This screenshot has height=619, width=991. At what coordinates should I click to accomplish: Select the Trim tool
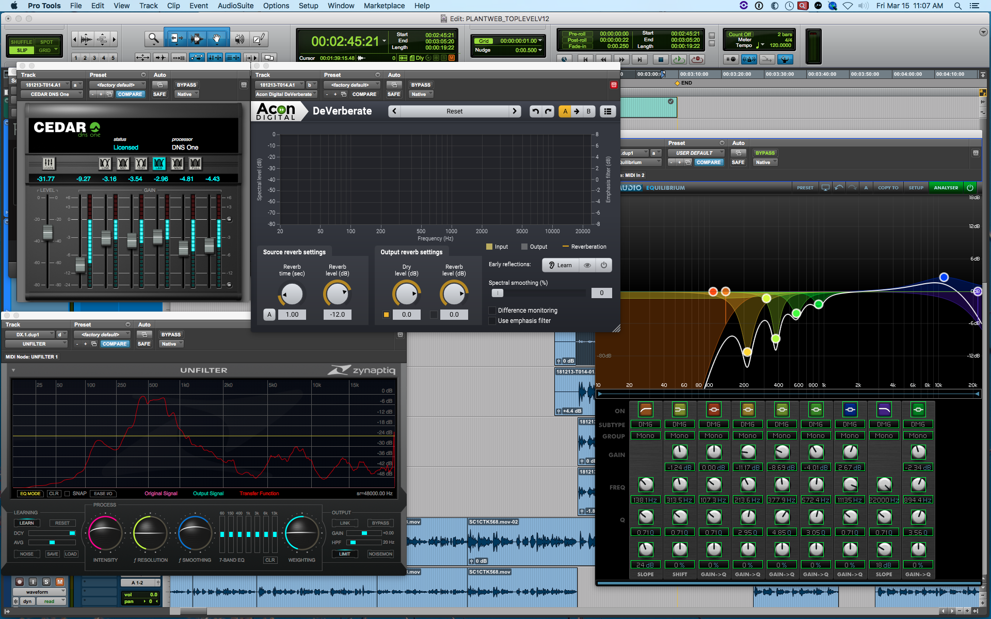click(x=177, y=38)
